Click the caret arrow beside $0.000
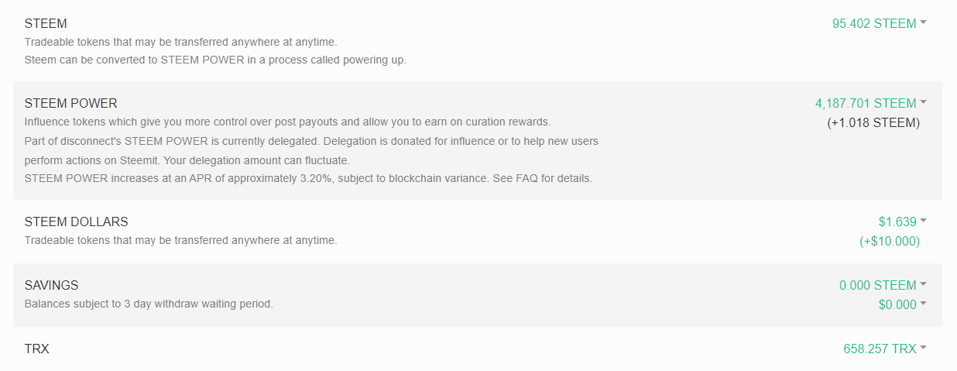 pyautogui.click(x=924, y=304)
